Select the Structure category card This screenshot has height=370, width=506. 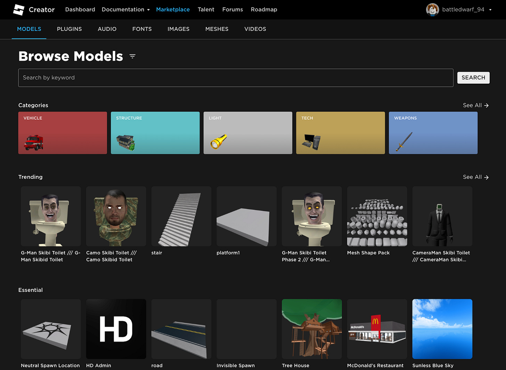pyautogui.click(x=155, y=133)
